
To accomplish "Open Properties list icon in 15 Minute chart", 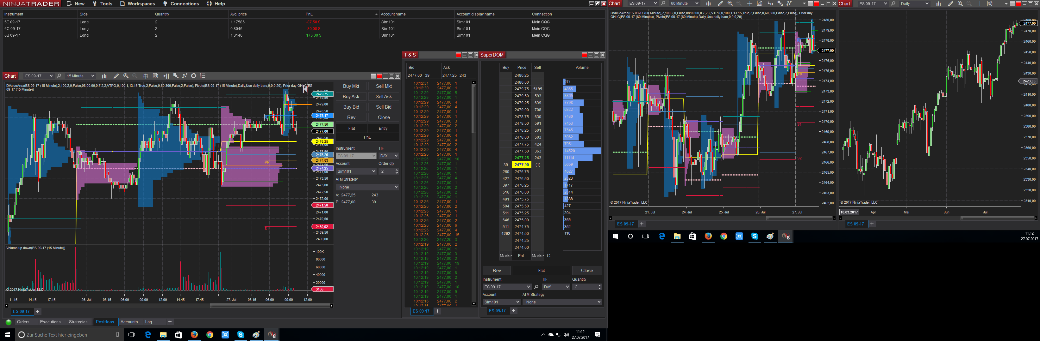I will (203, 76).
